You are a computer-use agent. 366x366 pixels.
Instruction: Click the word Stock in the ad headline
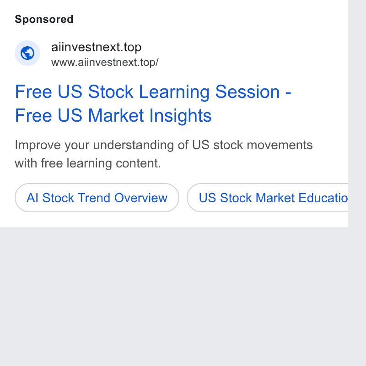click(111, 92)
